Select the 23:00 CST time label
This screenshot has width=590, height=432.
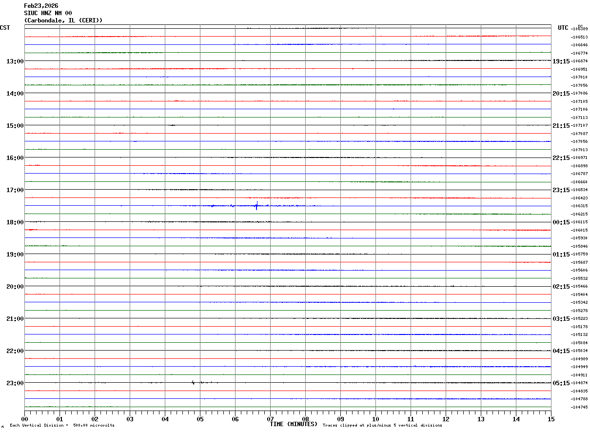click(x=15, y=383)
